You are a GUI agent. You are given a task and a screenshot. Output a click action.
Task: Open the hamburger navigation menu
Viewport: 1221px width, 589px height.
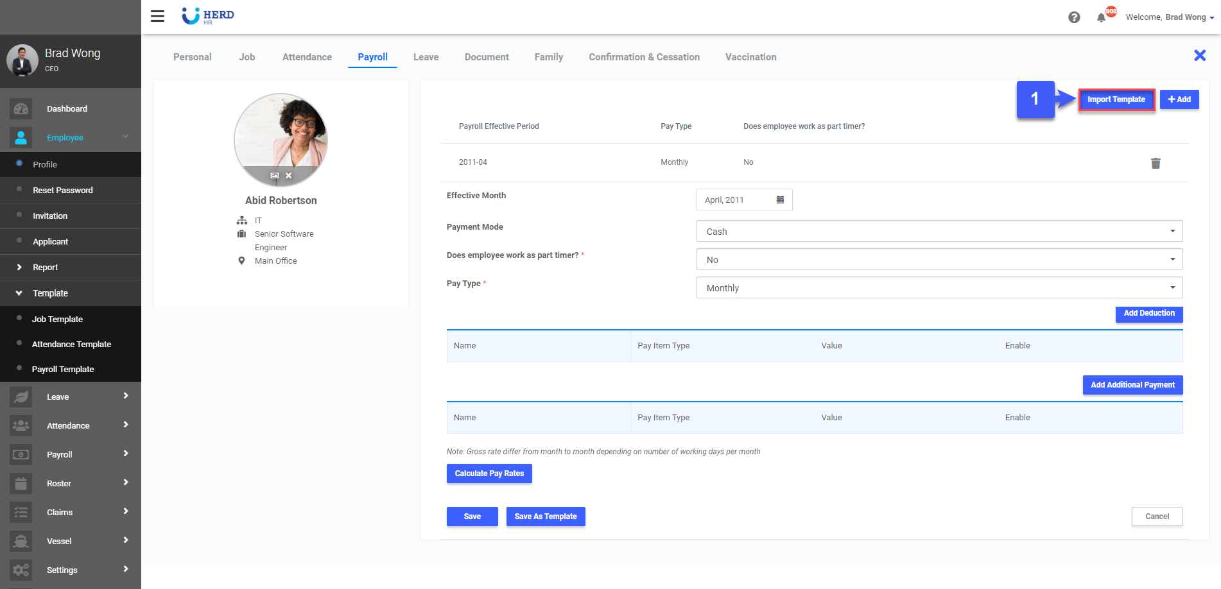(157, 16)
